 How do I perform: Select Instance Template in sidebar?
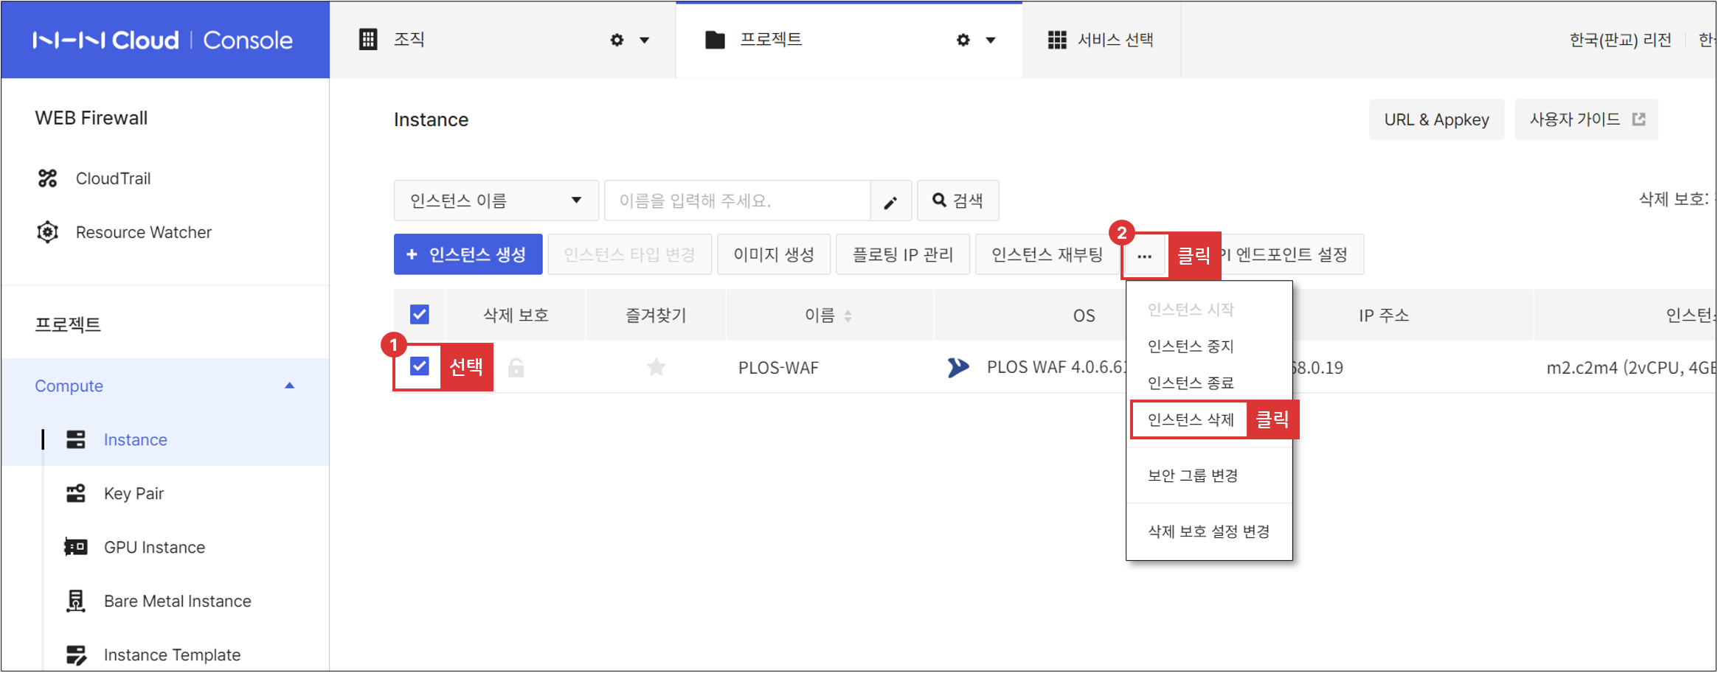pos(171,654)
